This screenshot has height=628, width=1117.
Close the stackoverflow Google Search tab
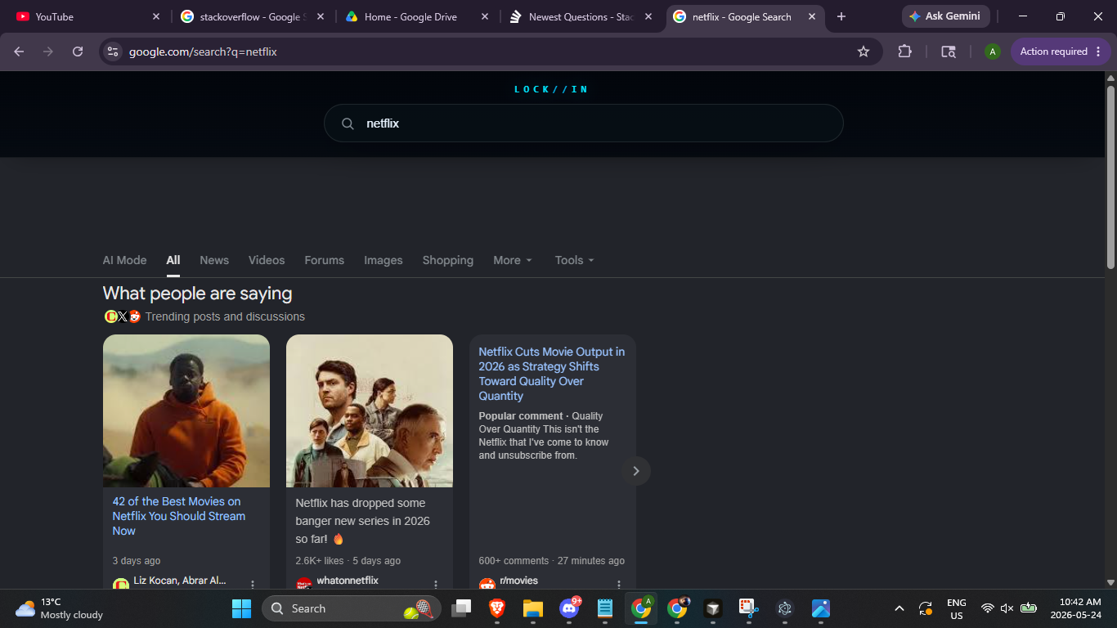(x=320, y=16)
